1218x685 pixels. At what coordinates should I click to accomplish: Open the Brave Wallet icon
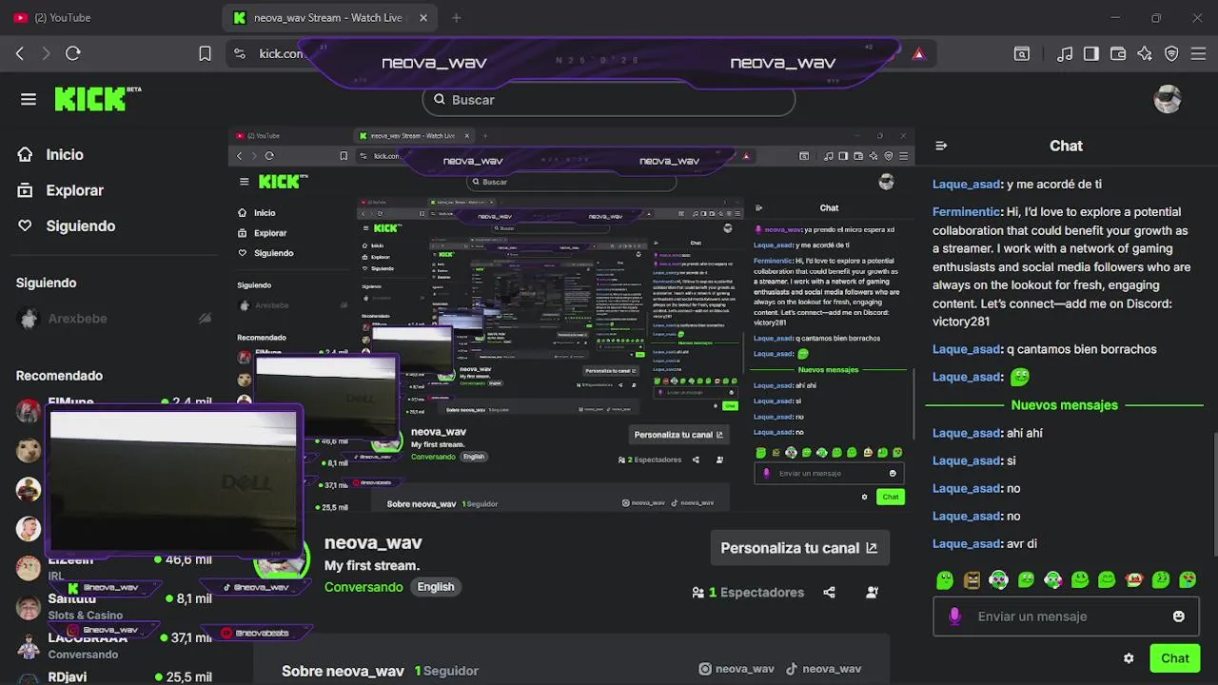1118,54
